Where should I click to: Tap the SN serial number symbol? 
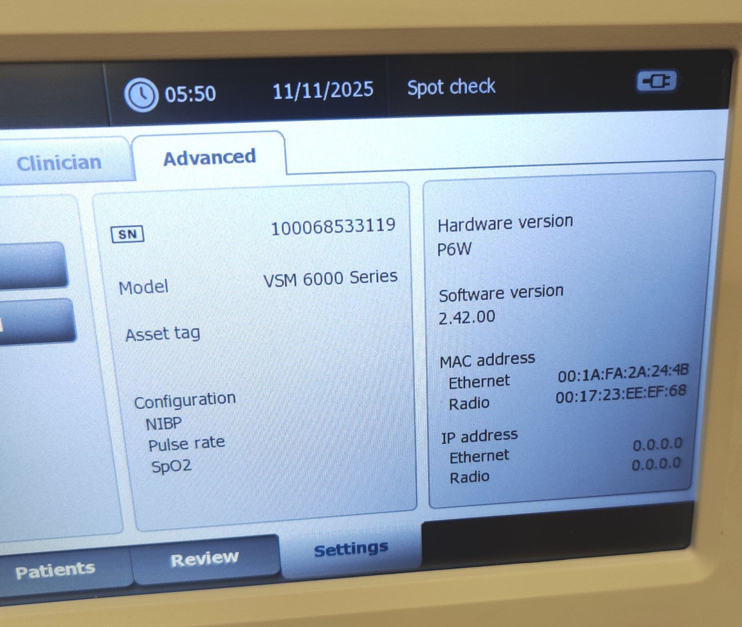(128, 235)
